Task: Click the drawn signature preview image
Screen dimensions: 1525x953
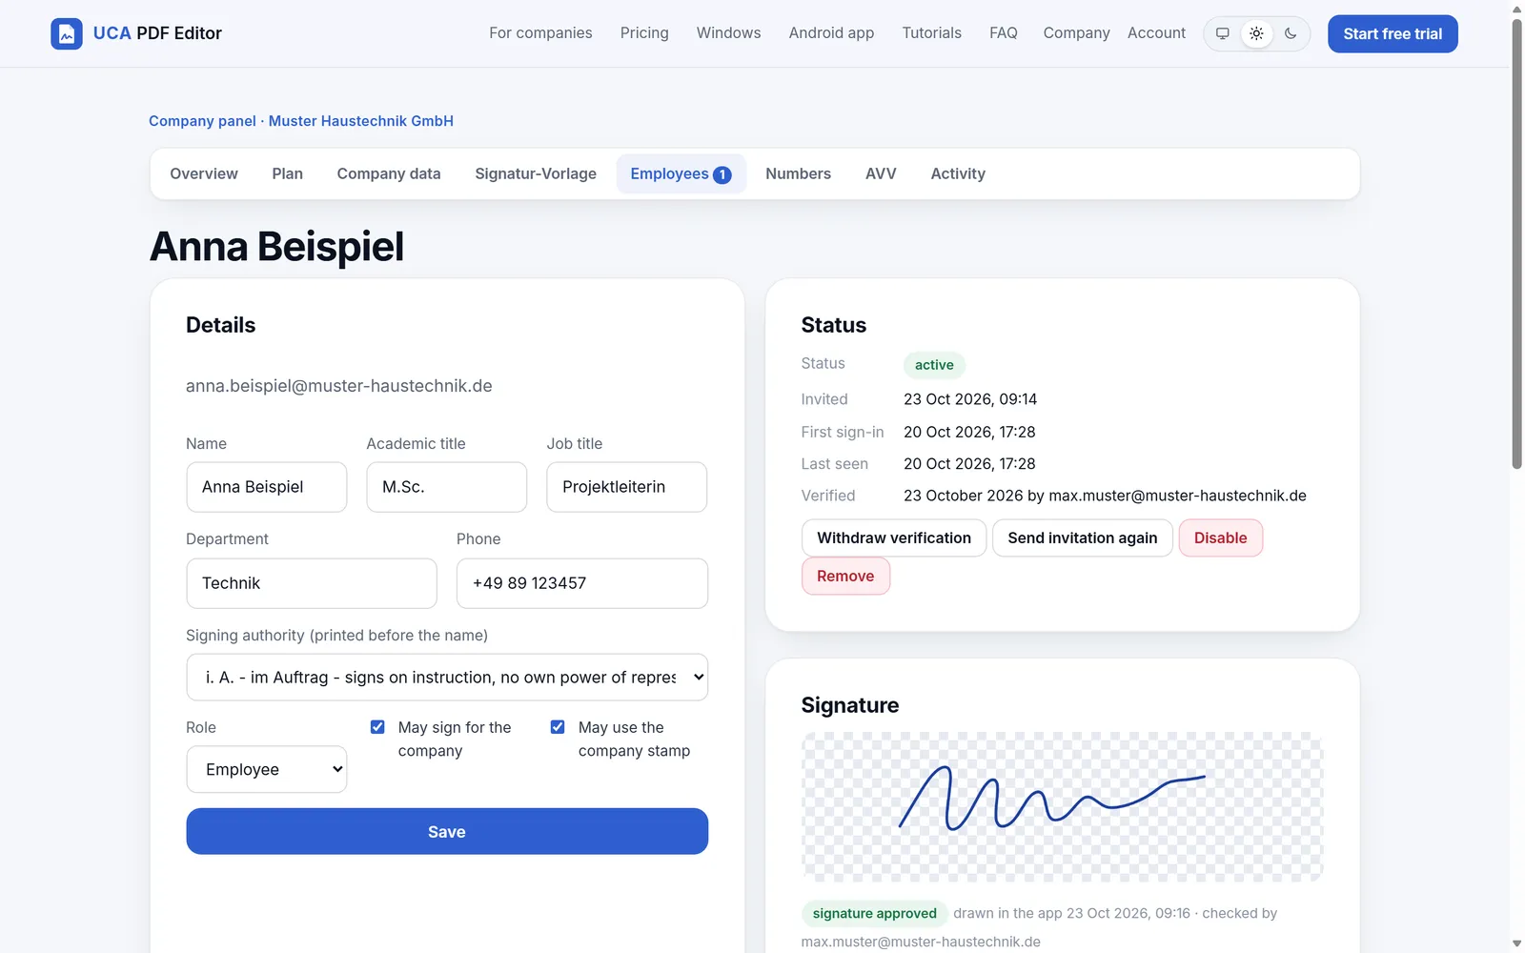Action: (x=1062, y=806)
